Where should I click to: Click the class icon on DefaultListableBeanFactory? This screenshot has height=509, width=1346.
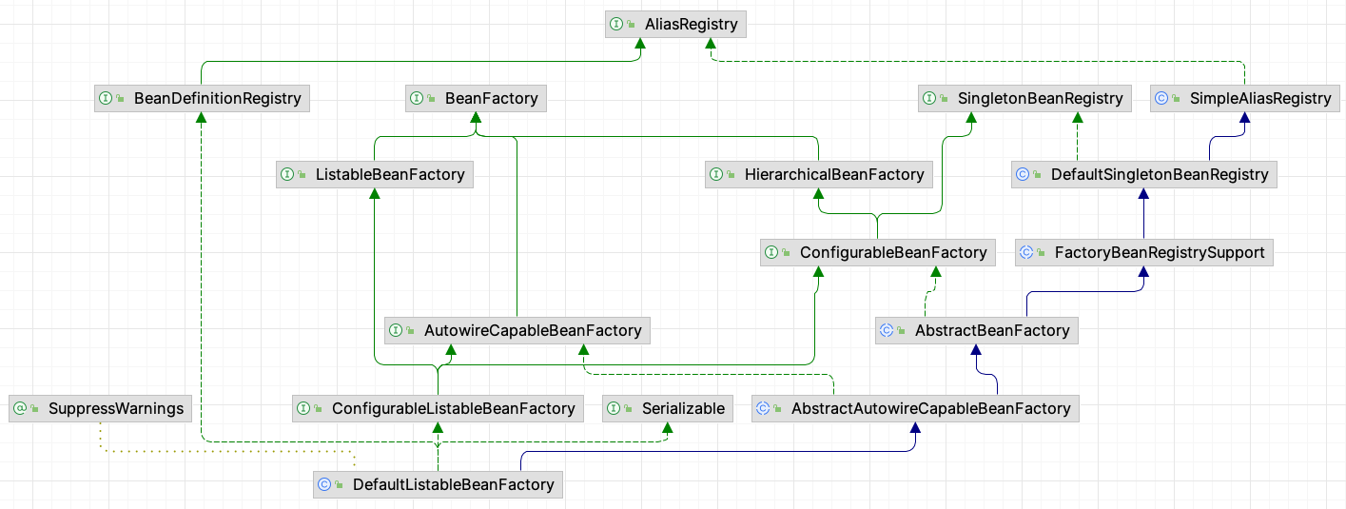324,485
